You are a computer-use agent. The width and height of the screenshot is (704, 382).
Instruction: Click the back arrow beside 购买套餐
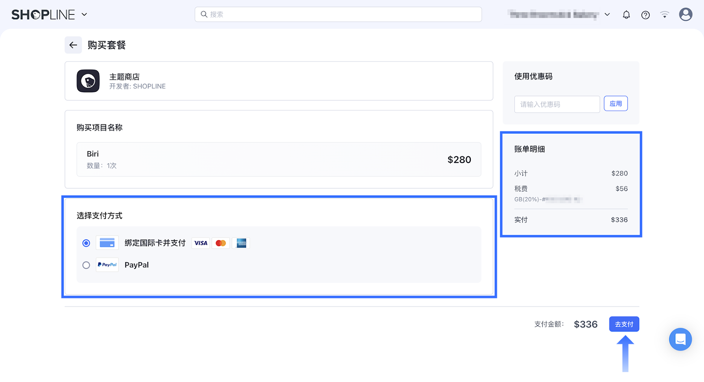click(x=73, y=45)
